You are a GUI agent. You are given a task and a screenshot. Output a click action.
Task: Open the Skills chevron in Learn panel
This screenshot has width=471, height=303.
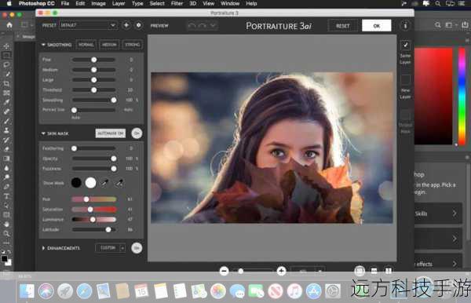pyautogui.click(x=455, y=214)
